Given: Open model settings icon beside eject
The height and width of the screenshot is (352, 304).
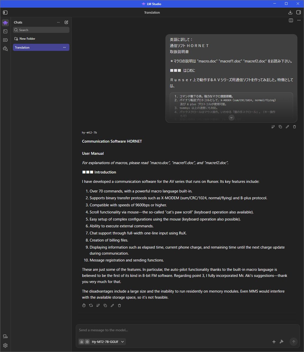Looking at the screenshot, I should (87, 342).
